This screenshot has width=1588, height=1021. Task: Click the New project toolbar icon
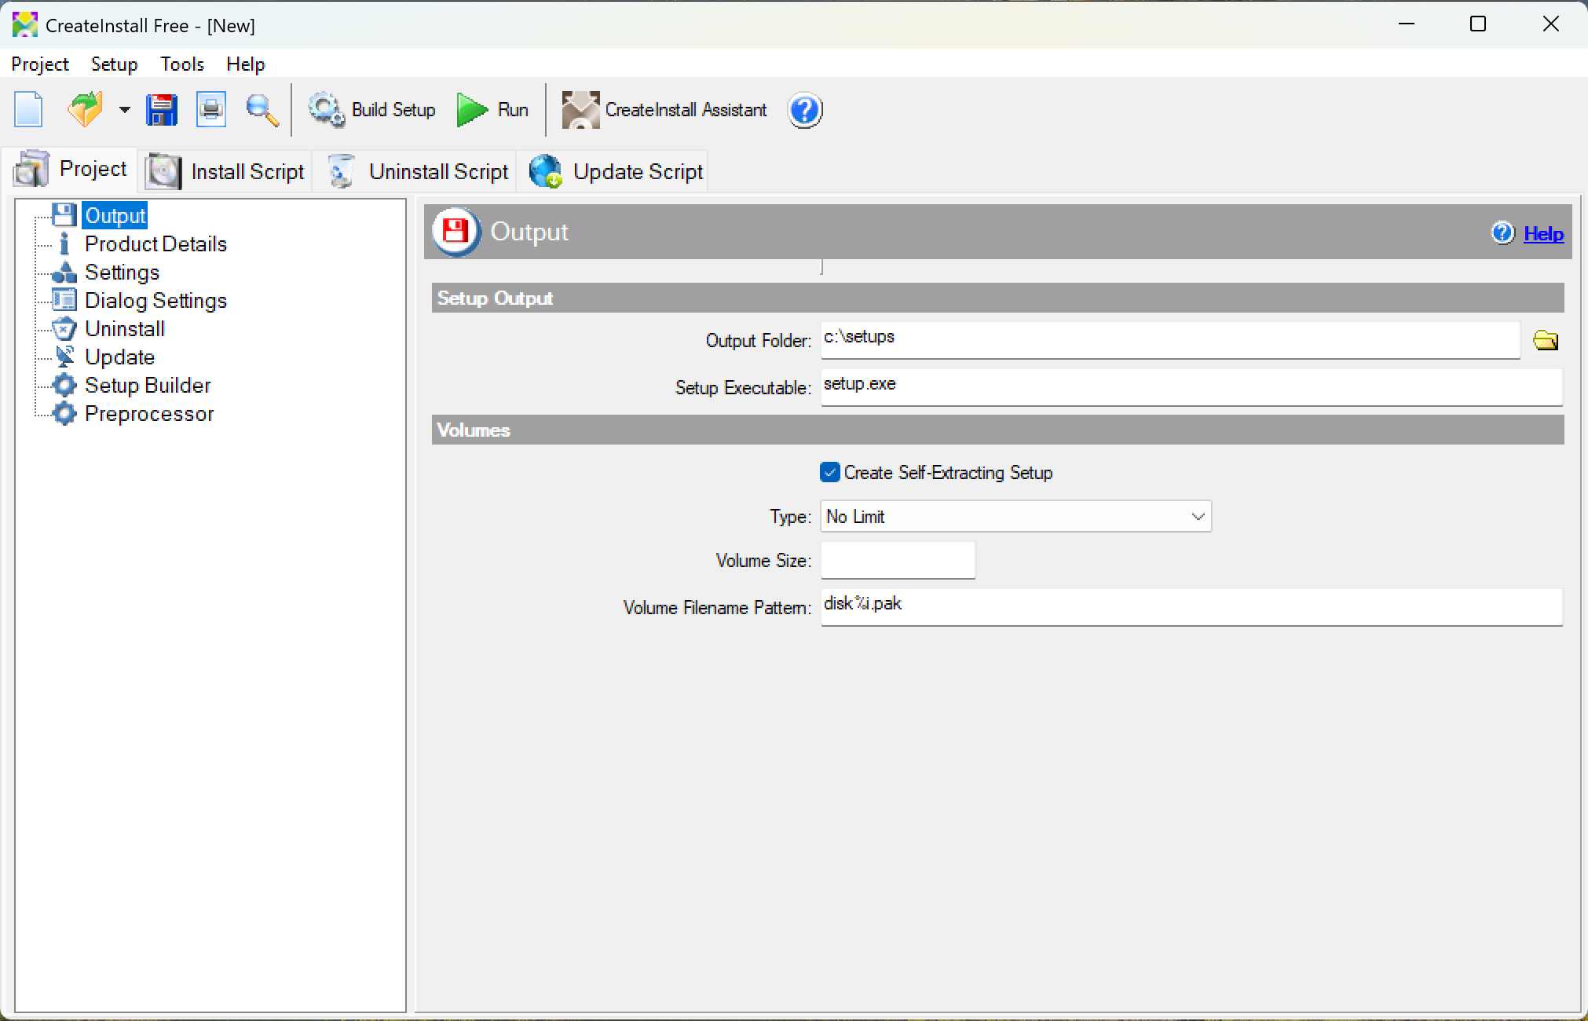(x=29, y=109)
